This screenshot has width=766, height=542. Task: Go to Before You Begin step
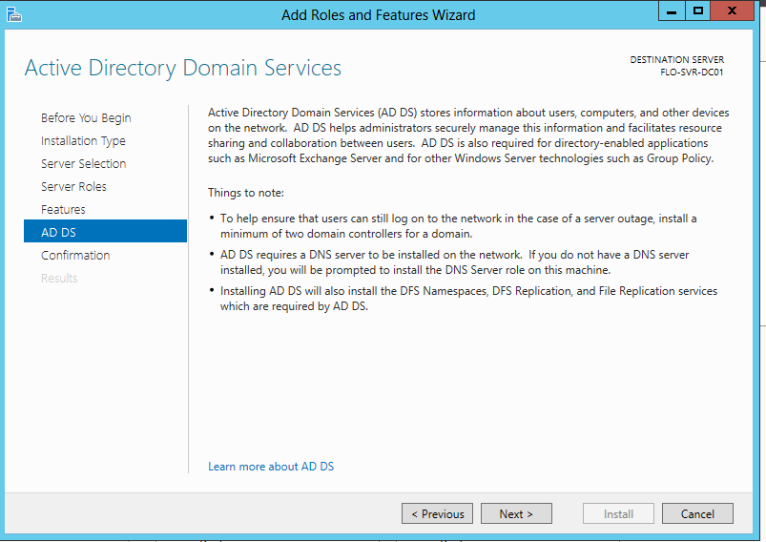[86, 118]
